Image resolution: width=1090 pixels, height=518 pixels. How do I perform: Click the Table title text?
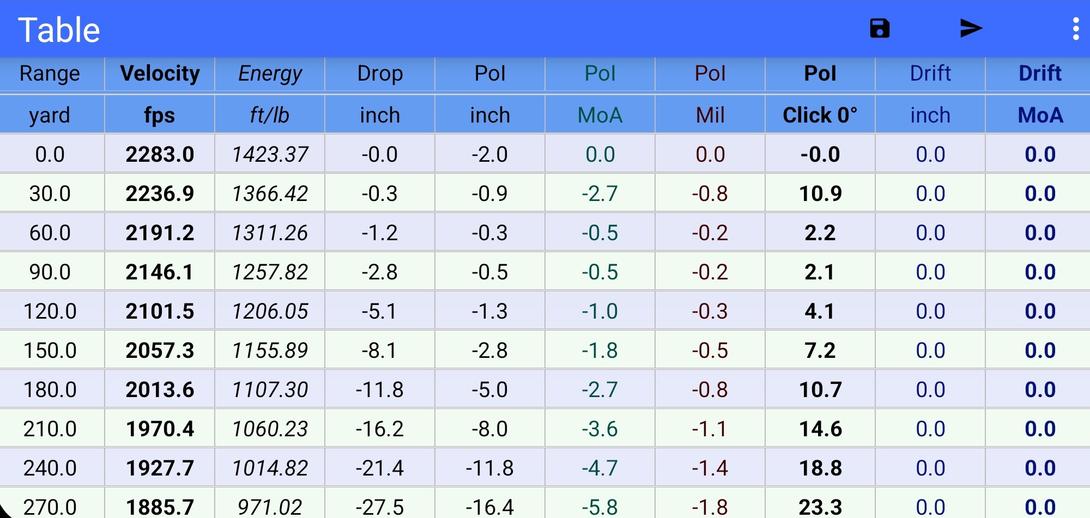tap(59, 30)
